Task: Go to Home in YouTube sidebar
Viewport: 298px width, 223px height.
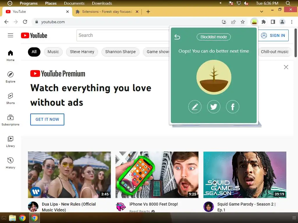Action: coord(10,55)
